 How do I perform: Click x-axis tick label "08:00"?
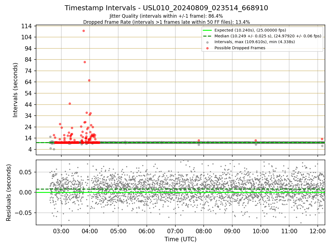204,231
